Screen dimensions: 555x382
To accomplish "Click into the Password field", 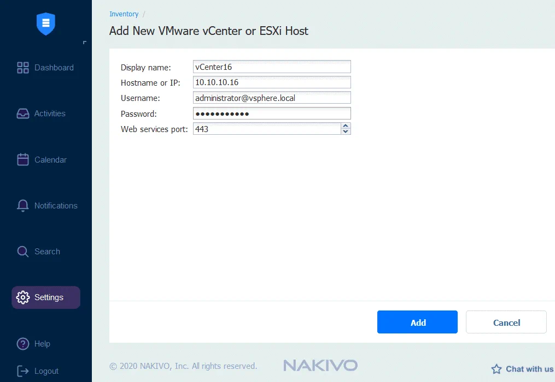I will (271, 114).
